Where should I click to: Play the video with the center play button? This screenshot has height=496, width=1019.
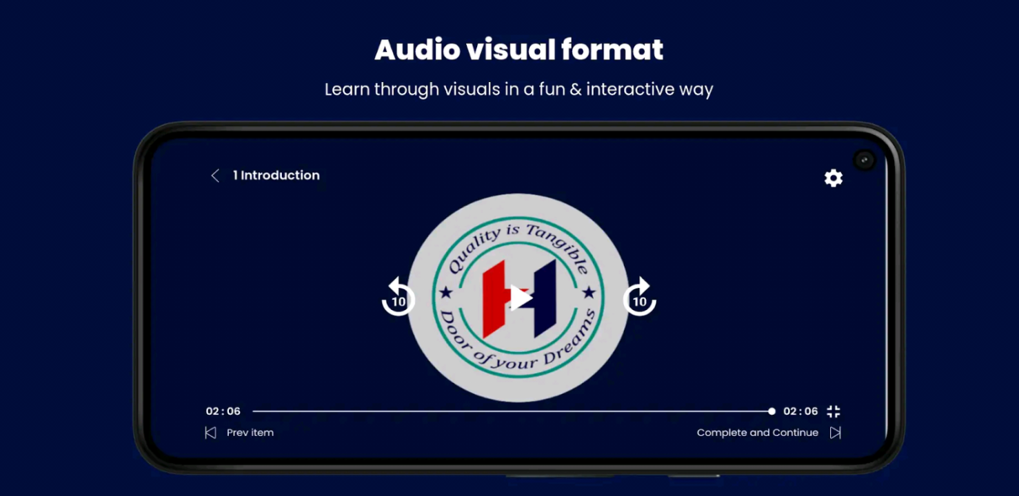521,298
